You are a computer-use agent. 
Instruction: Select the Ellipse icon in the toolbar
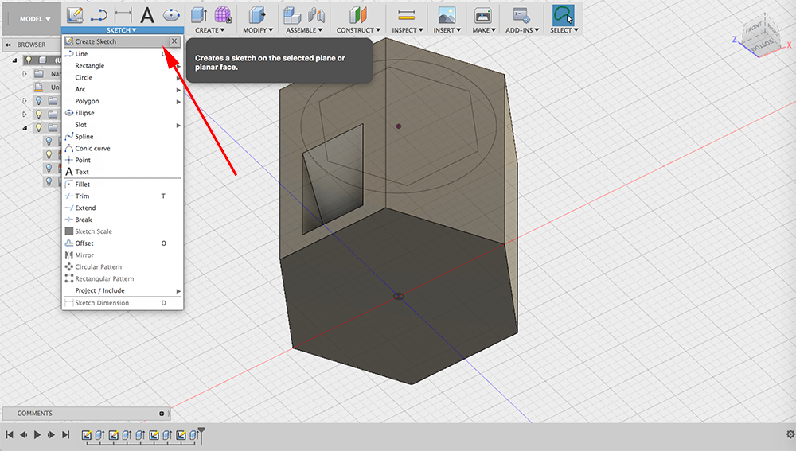(172, 15)
